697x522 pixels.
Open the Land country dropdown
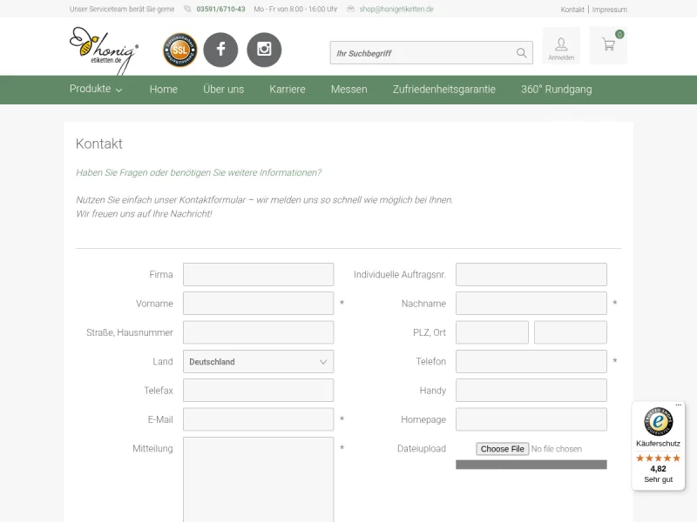[258, 362]
